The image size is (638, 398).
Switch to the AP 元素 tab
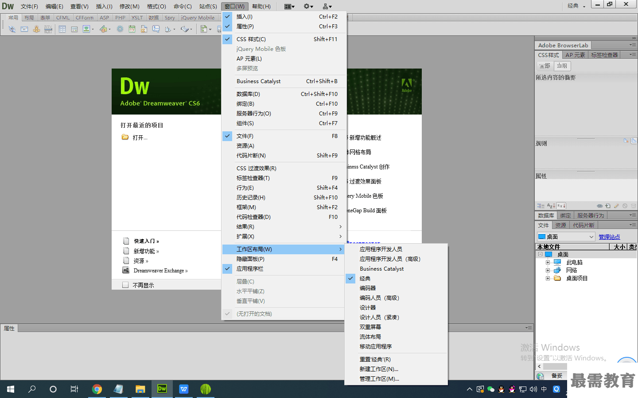575,55
